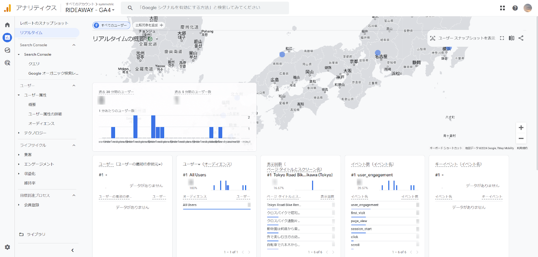Viewport: 538px width, 257px height.
Task: Click the click event row
Action: (385, 237)
